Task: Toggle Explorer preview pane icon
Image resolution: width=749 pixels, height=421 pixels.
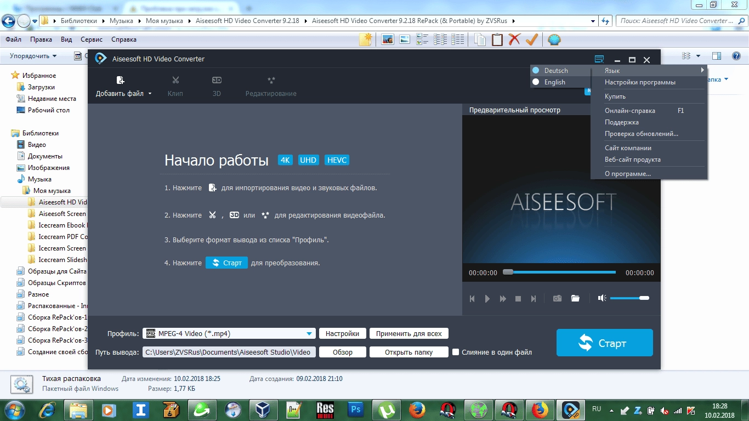Action: click(x=717, y=56)
